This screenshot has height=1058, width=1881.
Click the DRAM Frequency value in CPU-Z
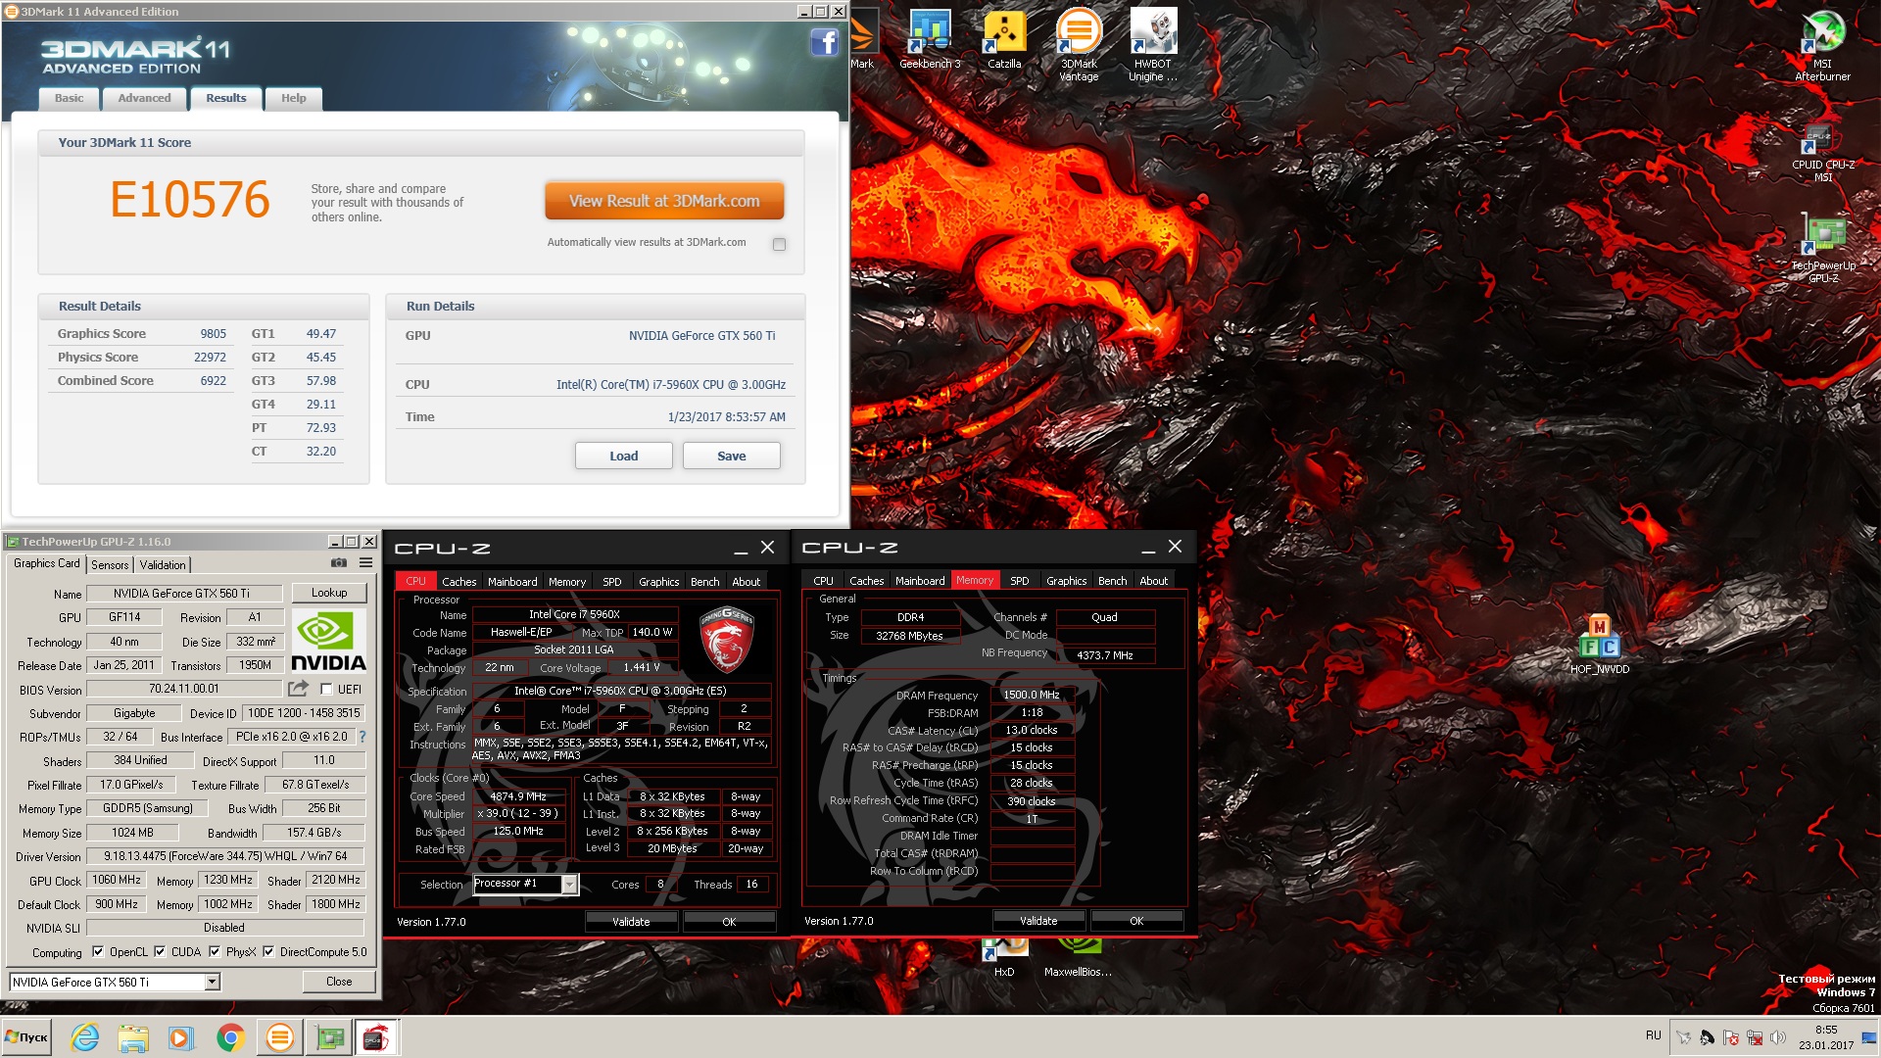pos(1032,695)
